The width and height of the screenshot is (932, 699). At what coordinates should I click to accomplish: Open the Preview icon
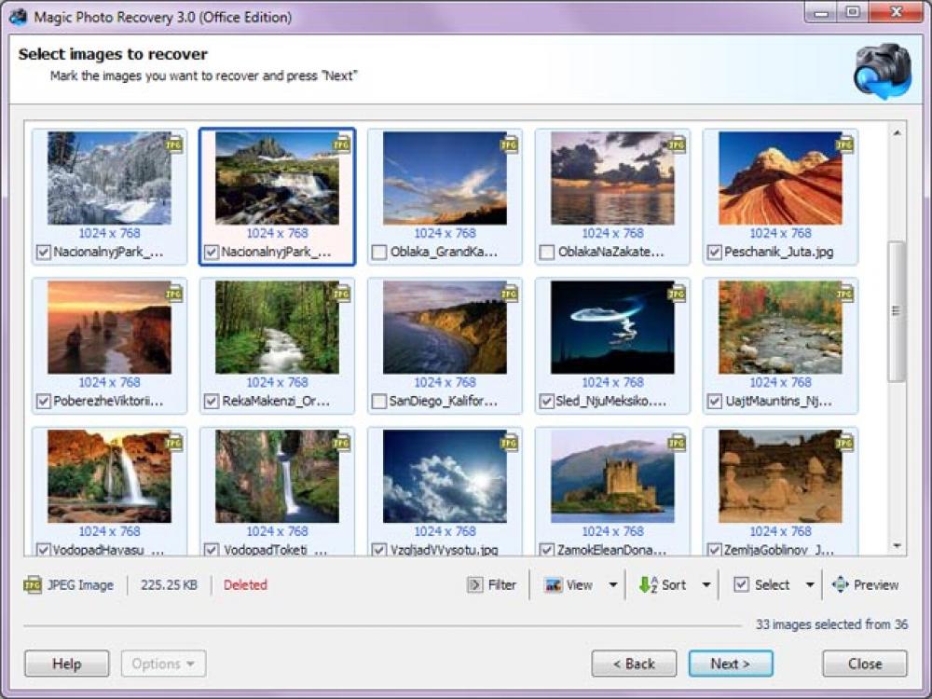coord(840,584)
